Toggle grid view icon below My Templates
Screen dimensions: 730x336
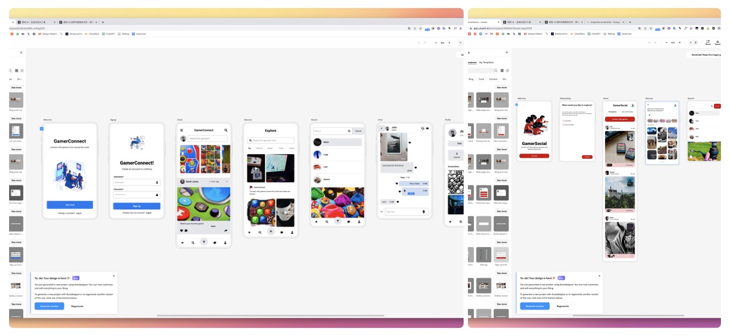click(502, 70)
